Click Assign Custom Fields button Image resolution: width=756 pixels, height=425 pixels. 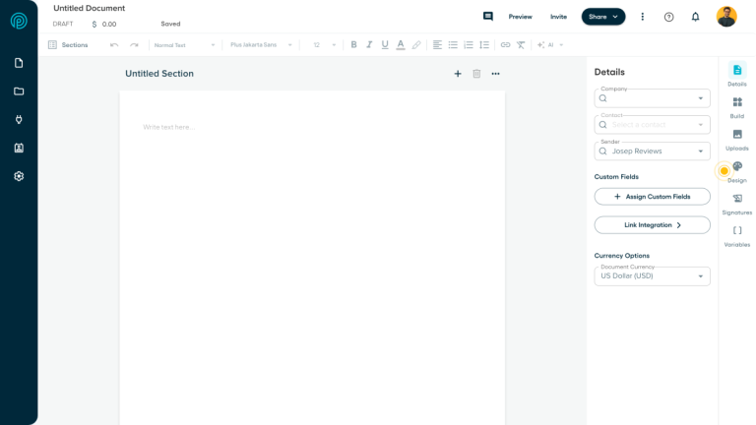(652, 197)
